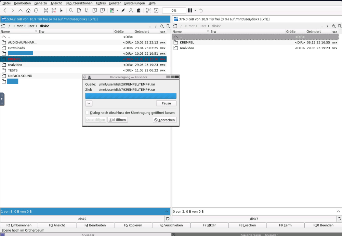Click the toolbar up-directory arrow
This screenshot has width=342, height=236.
21,11
